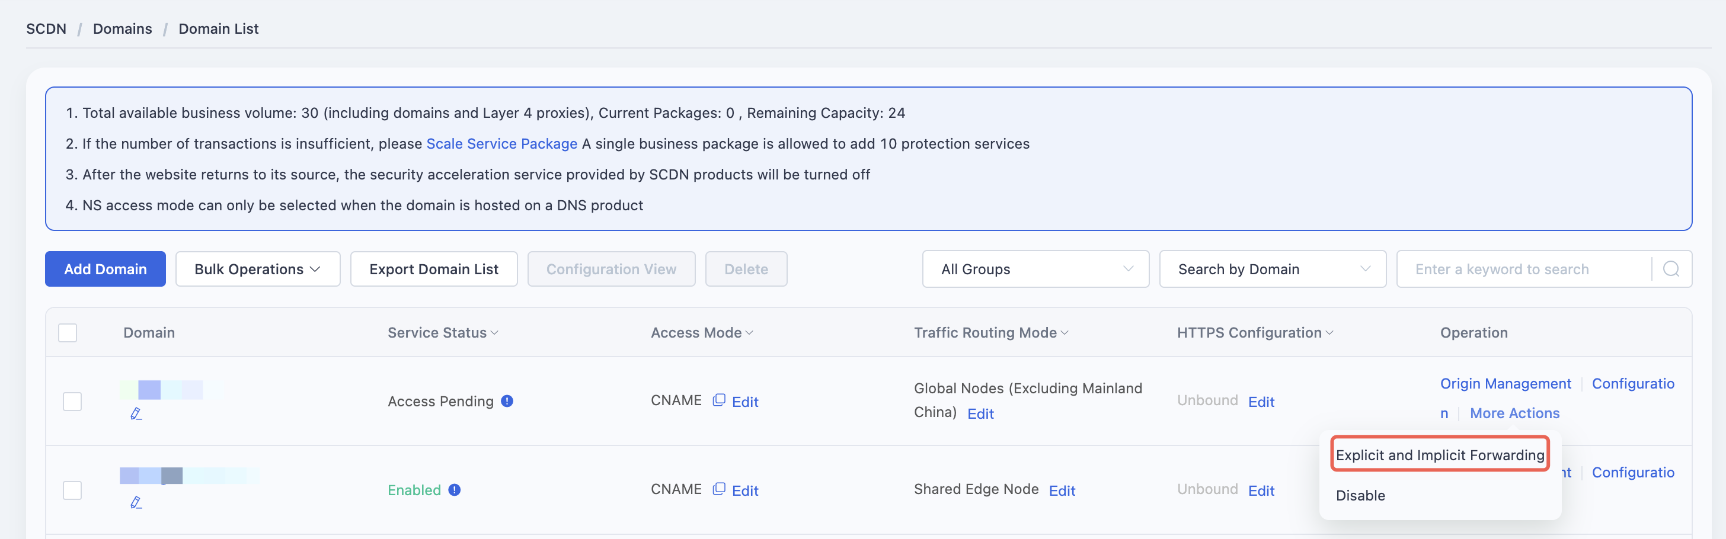Open Origin Management for the first domain

click(x=1506, y=384)
